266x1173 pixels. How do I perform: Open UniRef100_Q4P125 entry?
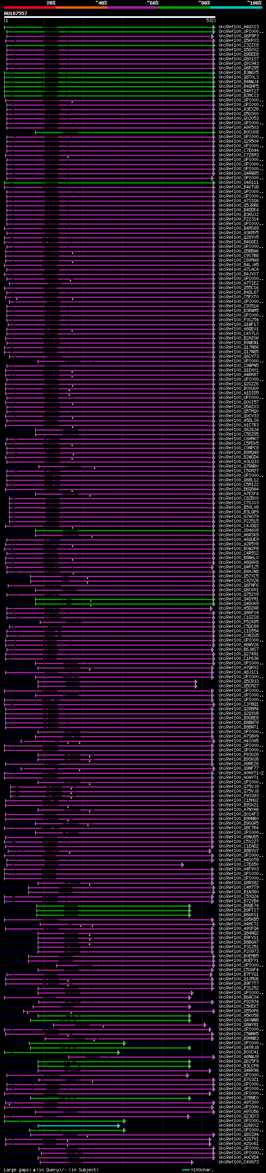pos(239,567)
